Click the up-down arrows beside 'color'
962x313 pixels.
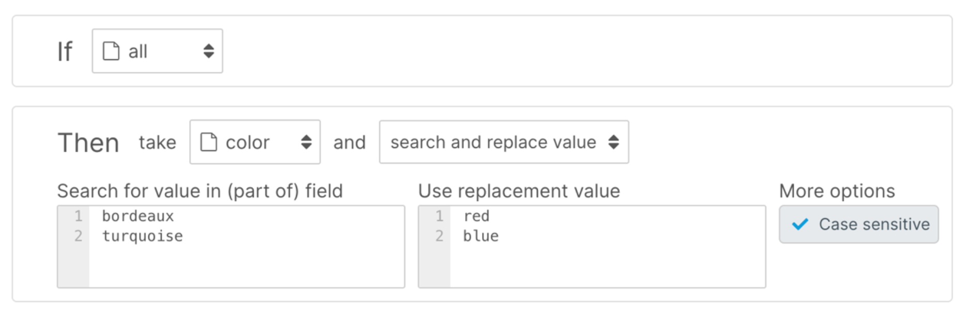coord(307,143)
